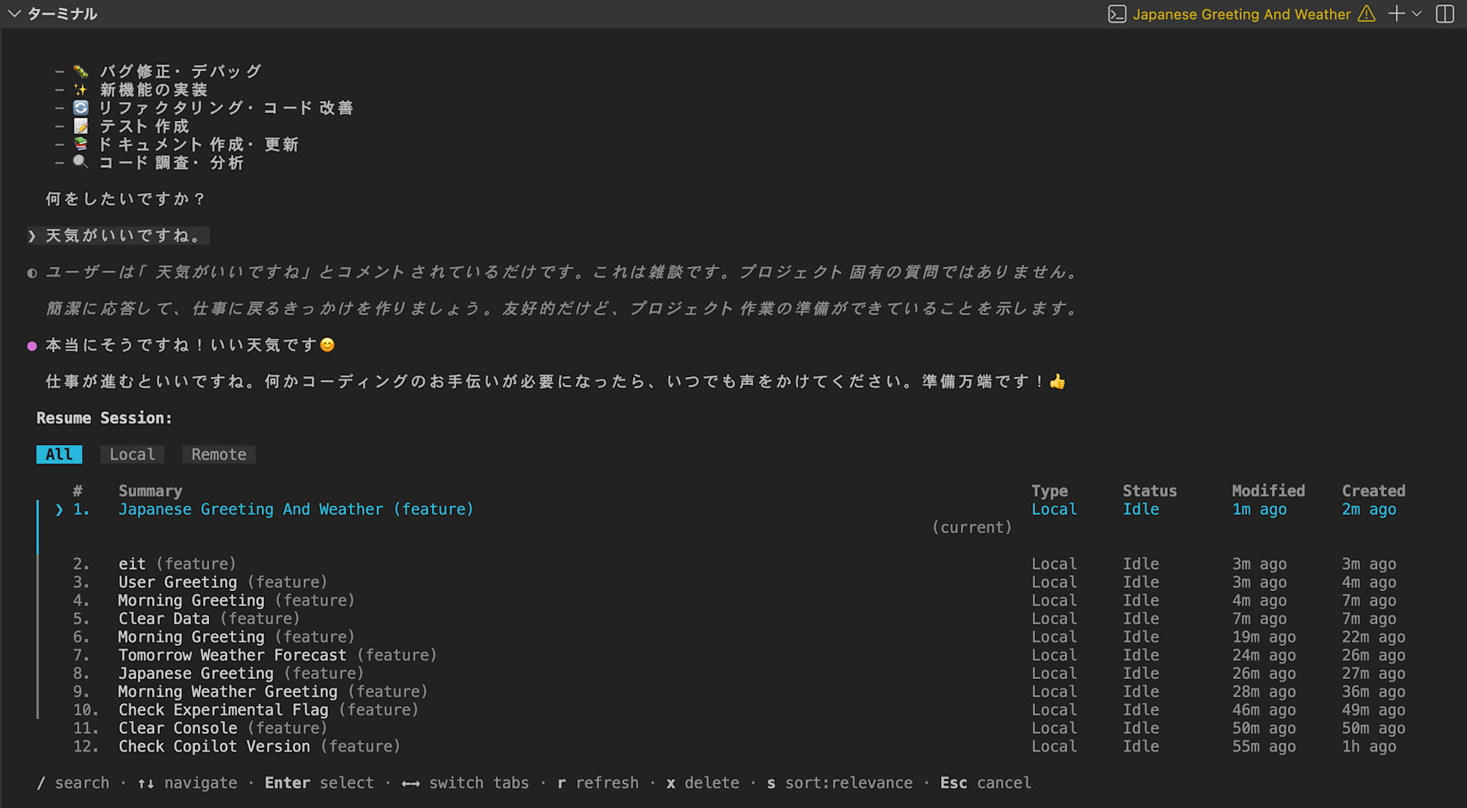Screen dimensions: 1467x808
Task: Click the Enter select shortcut hint
Action: pos(319,783)
